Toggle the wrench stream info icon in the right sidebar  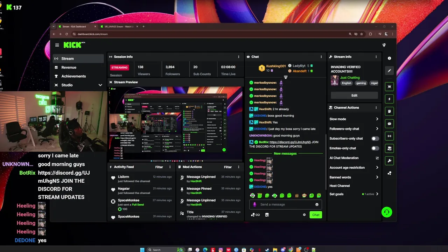[389, 161]
